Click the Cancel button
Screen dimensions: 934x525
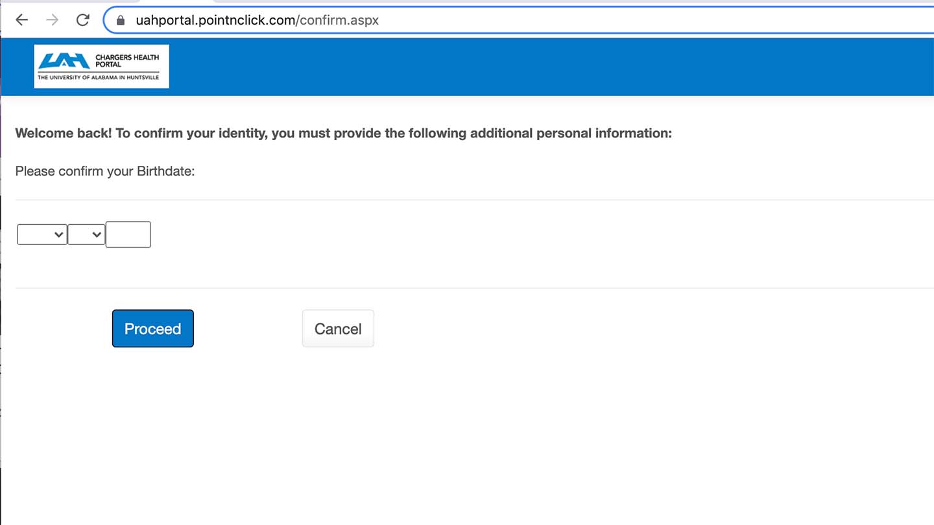coord(338,329)
